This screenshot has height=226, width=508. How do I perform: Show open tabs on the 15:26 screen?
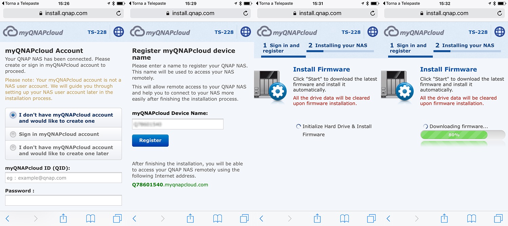118,219
